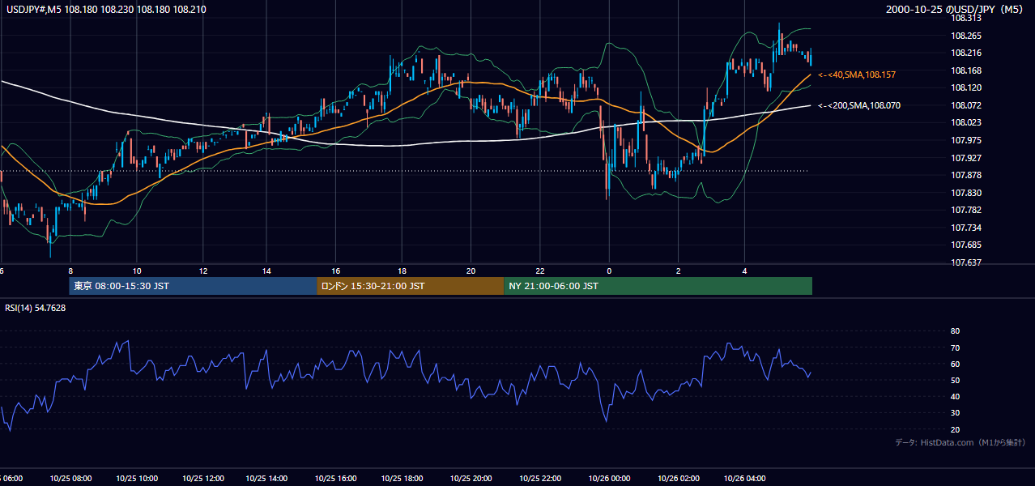The height and width of the screenshot is (486, 1035).
Task: Click hour marker 22 below the price chart
Action: click(x=540, y=271)
